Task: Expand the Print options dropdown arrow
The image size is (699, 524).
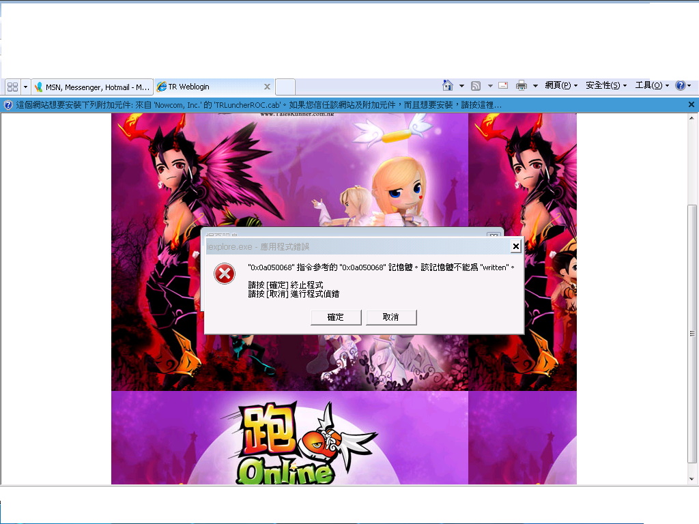Action: (x=535, y=85)
